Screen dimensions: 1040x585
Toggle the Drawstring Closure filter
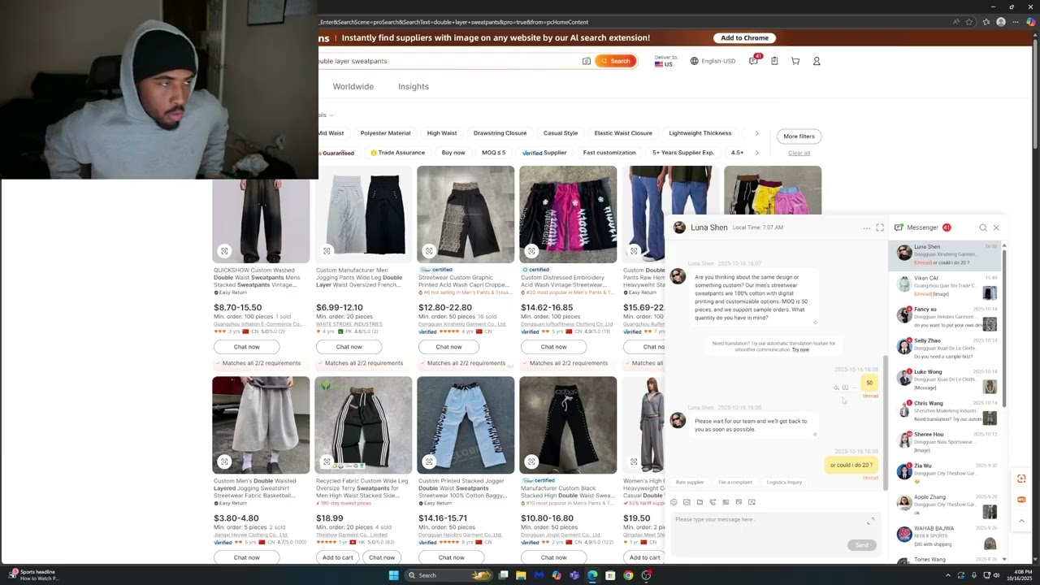(x=500, y=133)
